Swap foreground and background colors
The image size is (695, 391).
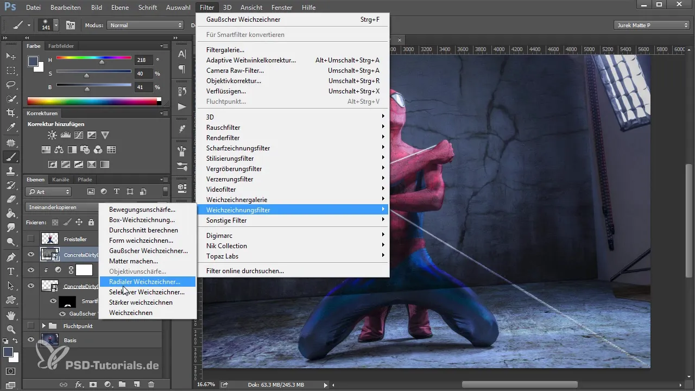[16, 341]
